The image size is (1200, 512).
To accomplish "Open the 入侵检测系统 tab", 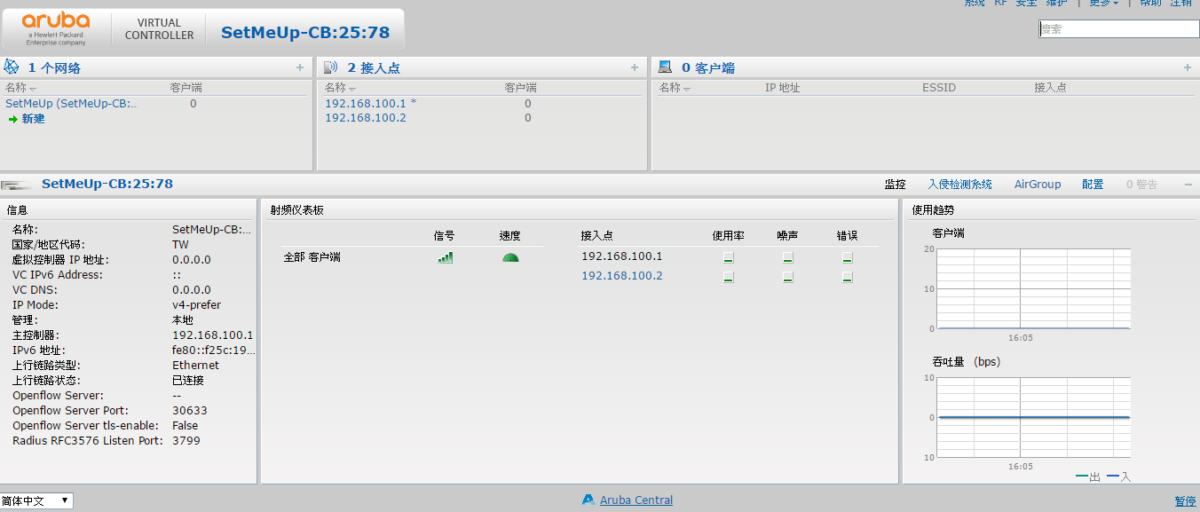I will (x=959, y=184).
